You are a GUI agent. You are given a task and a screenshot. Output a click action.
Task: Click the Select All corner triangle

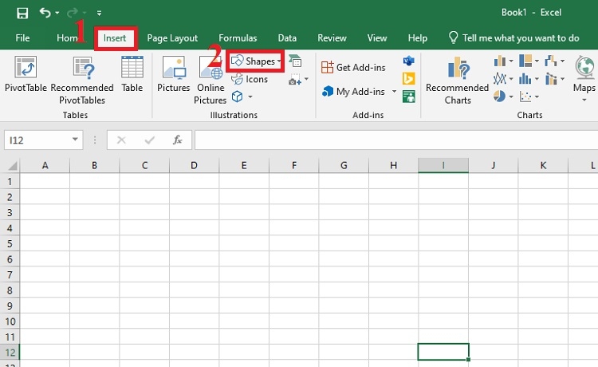pyautogui.click(x=13, y=166)
